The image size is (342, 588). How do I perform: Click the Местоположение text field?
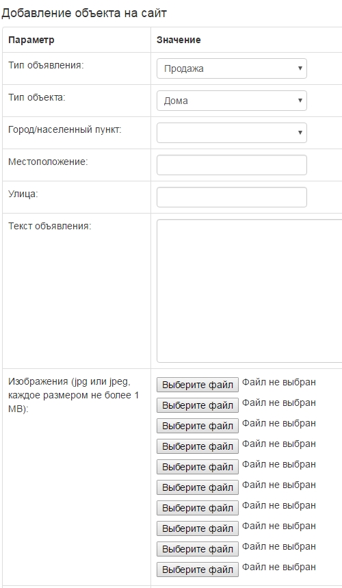[231, 165]
